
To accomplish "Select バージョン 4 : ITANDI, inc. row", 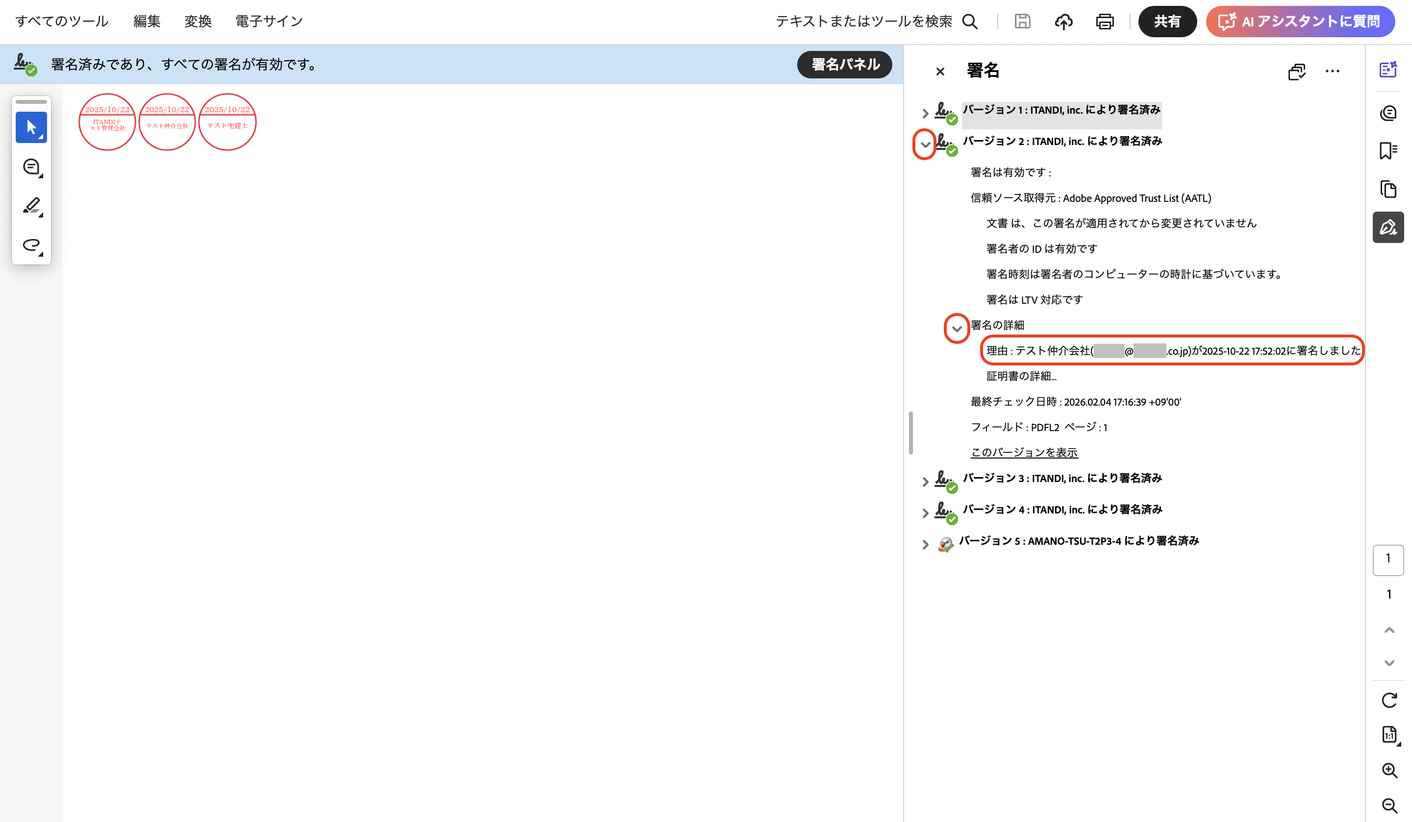I will 1062,509.
